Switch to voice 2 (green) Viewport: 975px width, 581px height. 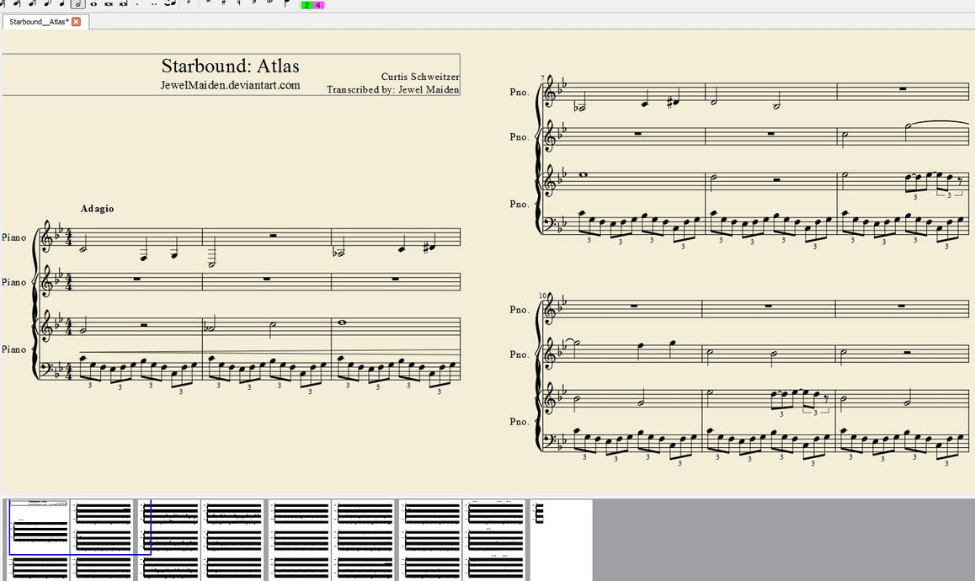(x=306, y=5)
